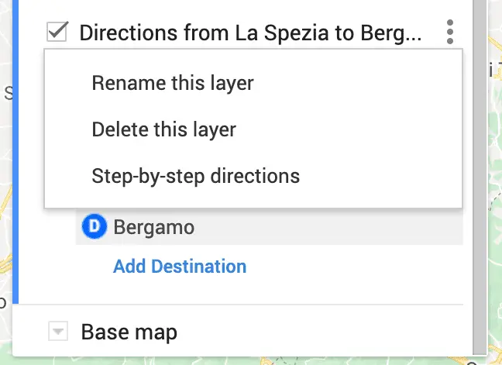502x365 pixels.
Task: Open the three-dot layer options menu
Action: (x=450, y=32)
